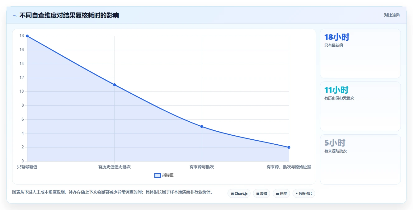Click the 数据卡片 tag chip
The width and height of the screenshot is (413, 210).
304,194
